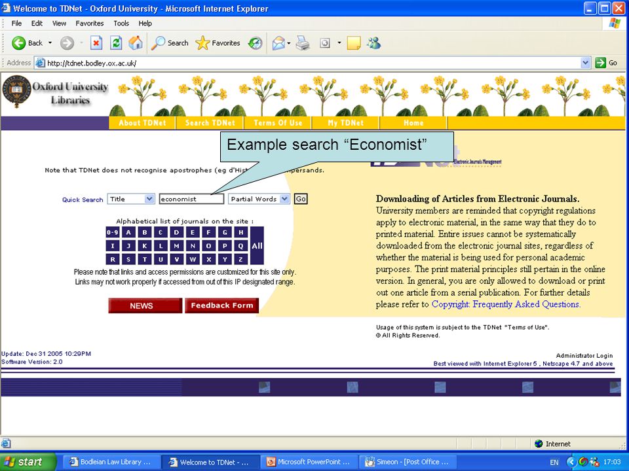Open the Search magnifier toolbar button

point(170,43)
